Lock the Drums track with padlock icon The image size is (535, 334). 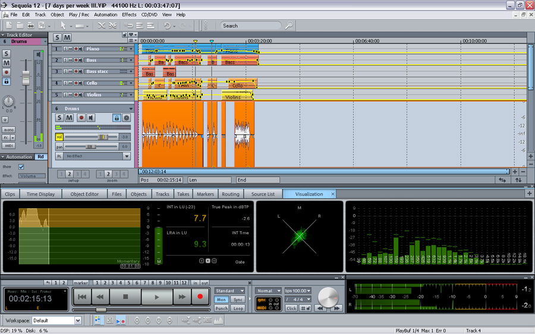click(117, 118)
